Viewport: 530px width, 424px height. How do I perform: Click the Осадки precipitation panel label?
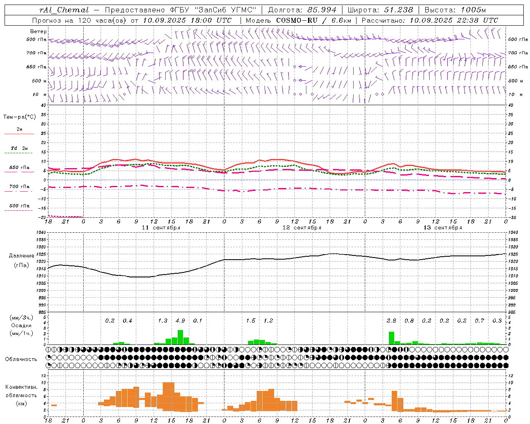[x=21, y=325]
